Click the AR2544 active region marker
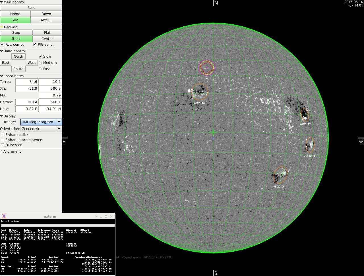The width and height of the screenshot is (364, 276). click(x=200, y=91)
